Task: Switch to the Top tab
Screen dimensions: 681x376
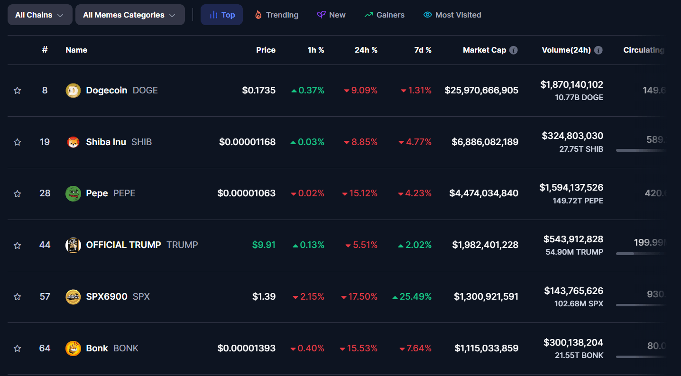Action: point(221,15)
